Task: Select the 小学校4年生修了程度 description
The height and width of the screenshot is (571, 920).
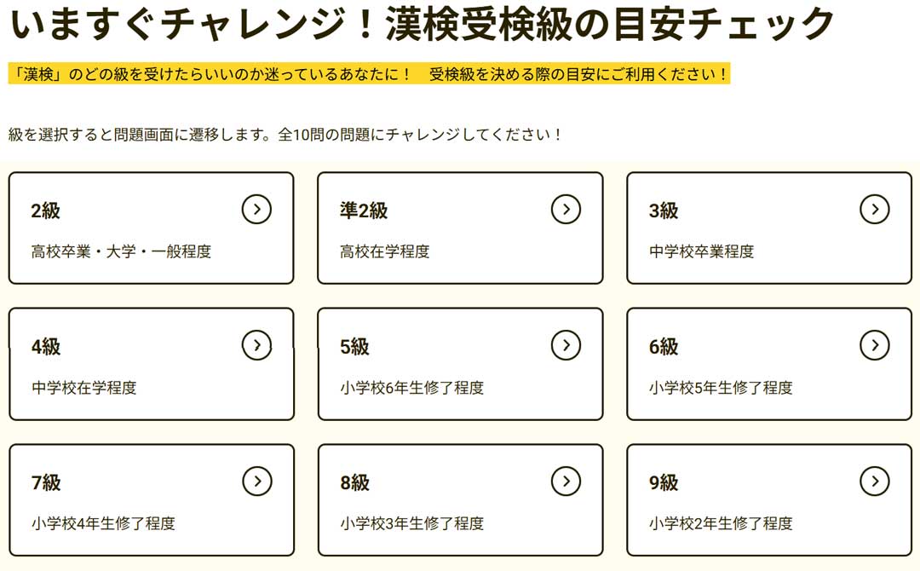Action: click(103, 523)
